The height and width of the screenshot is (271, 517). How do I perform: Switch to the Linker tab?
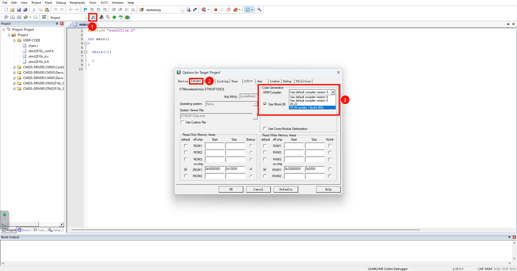[275, 81]
